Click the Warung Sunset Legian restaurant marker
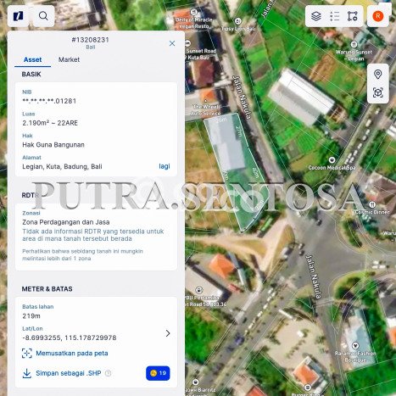Viewport: 396px width, 396px height. pos(354,44)
